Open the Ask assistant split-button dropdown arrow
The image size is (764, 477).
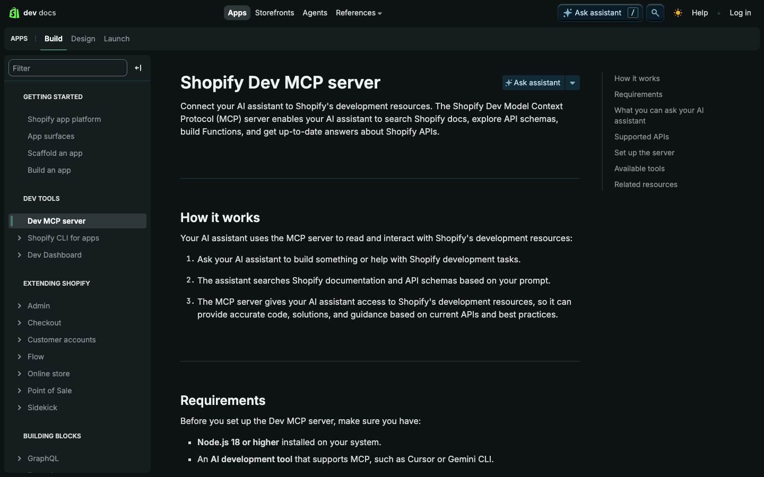click(x=572, y=83)
